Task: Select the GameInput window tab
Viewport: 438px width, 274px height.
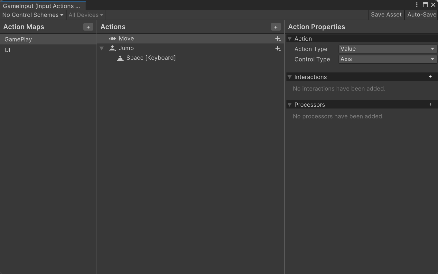Action: pyautogui.click(x=42, y=5)
